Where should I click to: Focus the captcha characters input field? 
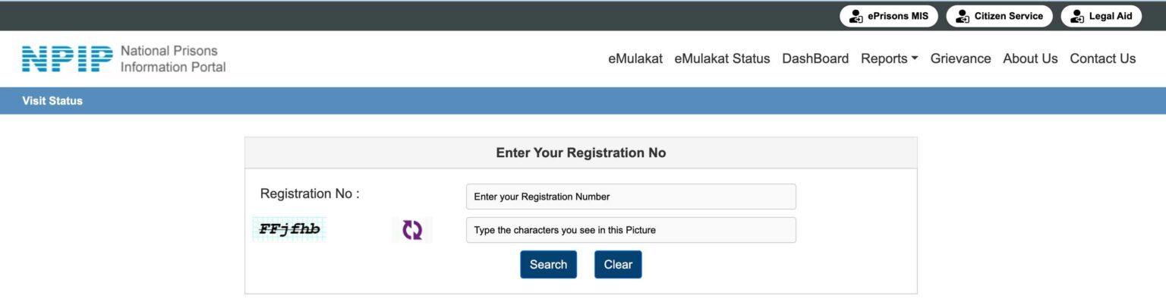(631, 230)
